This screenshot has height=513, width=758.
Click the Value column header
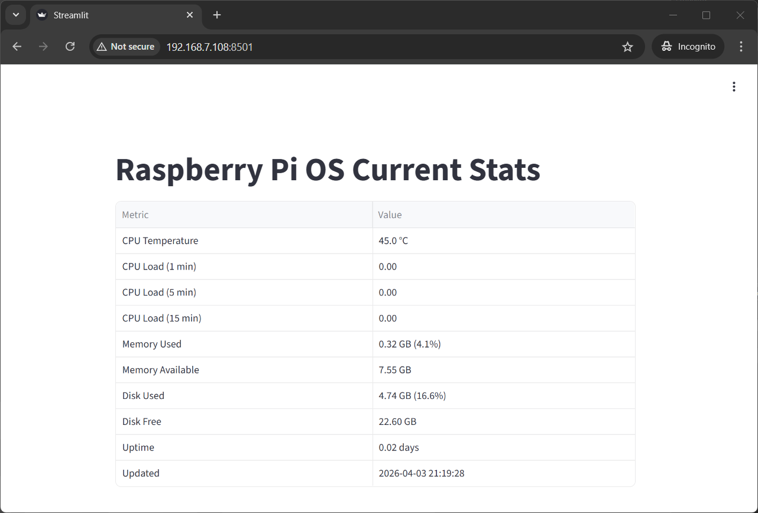pyautogui.click(x=390, y=215)
